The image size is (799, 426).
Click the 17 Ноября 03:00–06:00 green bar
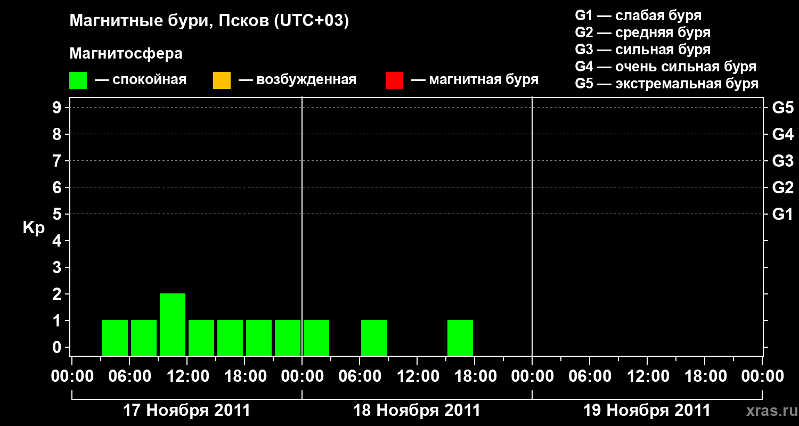pos(115,338)
